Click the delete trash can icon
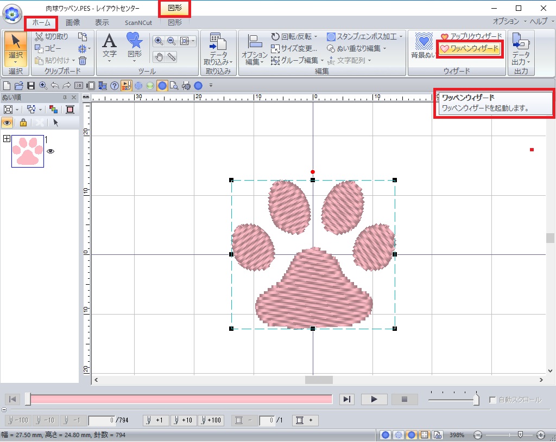The width and height of the screenshot is (556, 442). (x=83, y=60)
